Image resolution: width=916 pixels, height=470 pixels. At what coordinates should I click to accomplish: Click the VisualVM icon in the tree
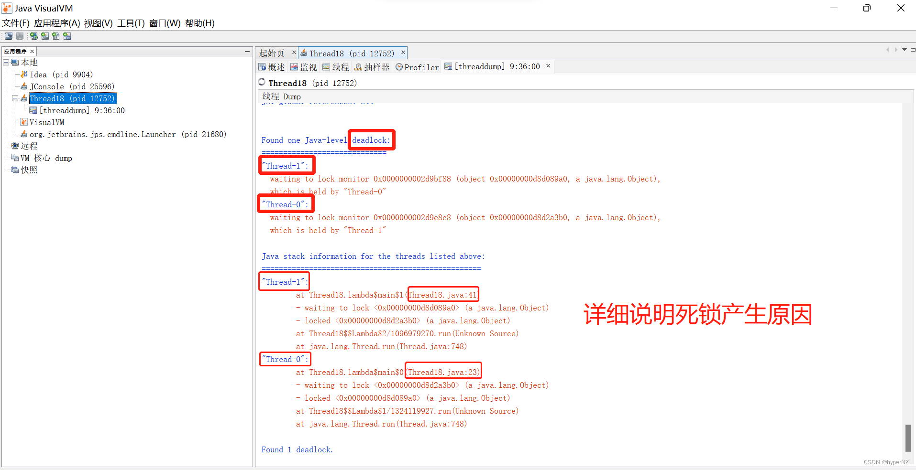pos(24,122)
